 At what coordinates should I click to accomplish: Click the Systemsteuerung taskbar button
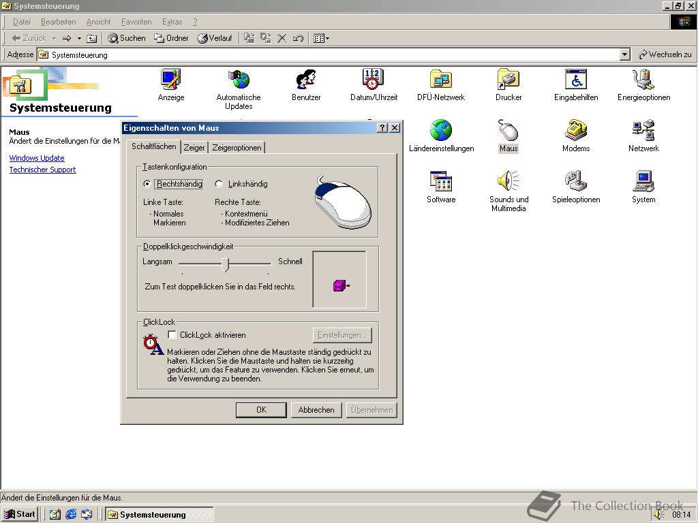click(x=160, y=515)
